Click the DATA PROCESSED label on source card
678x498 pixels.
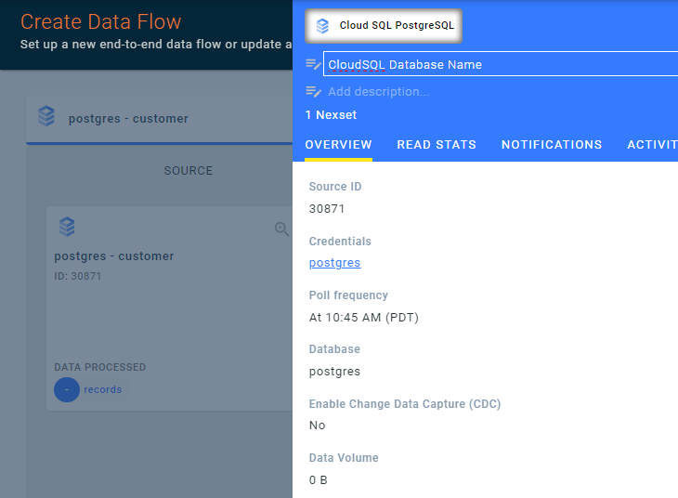coord(100,367)
